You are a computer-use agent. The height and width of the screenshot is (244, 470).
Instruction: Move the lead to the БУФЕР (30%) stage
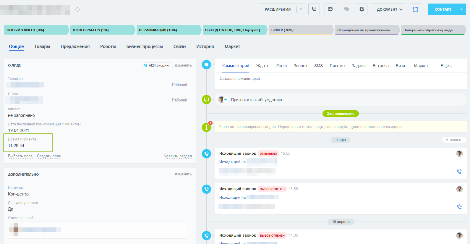(301, 30)
